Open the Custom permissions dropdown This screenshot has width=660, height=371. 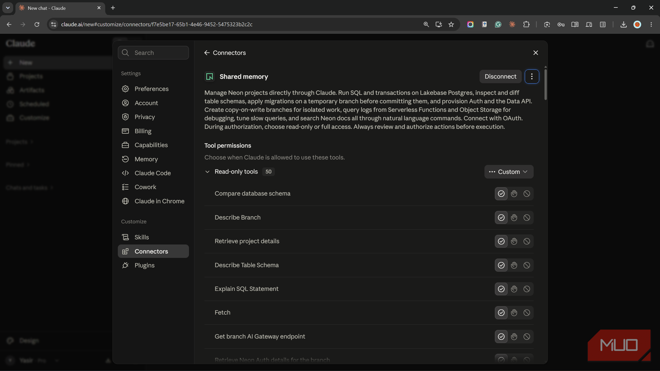pyautogui.click(x=509, y=172)
